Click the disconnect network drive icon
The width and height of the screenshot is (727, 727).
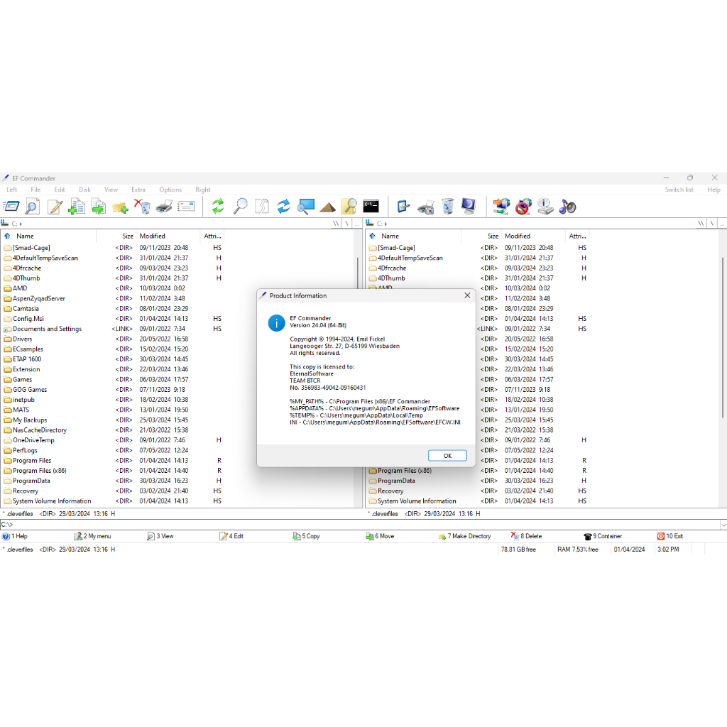tap(523, 207)
